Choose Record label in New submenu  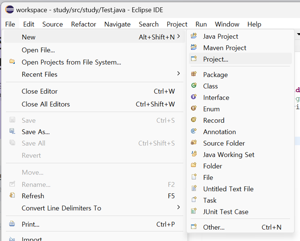[214, 120]
